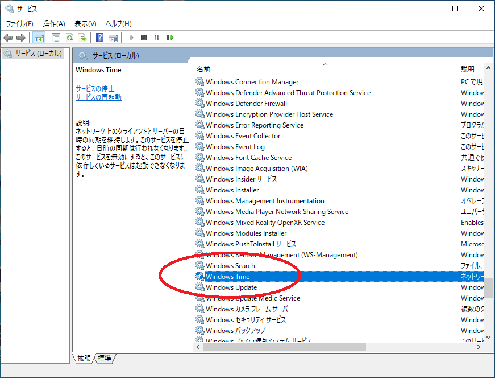Switch to the 標準 tab

(105, 358)
